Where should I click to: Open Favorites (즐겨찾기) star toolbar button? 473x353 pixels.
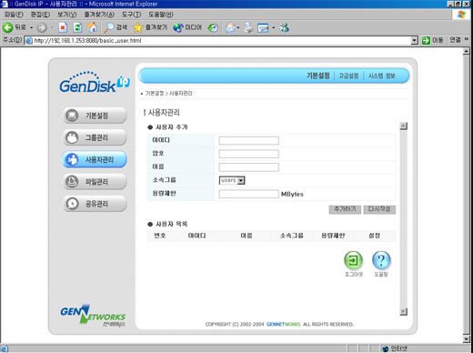tap(150, 27)
